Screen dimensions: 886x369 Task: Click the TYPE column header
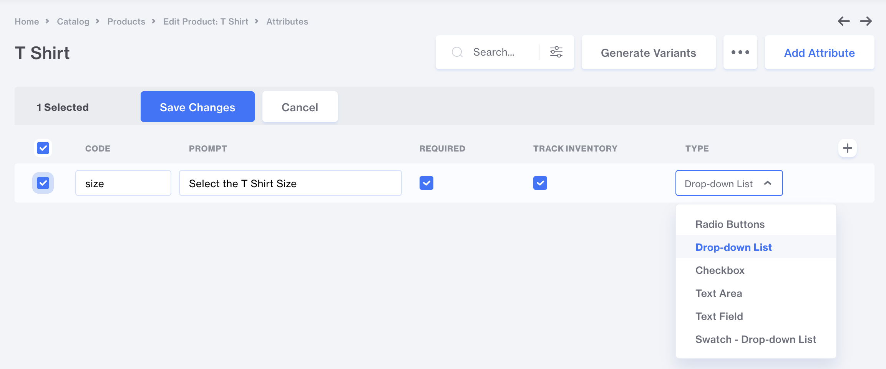tap(697, 148)
